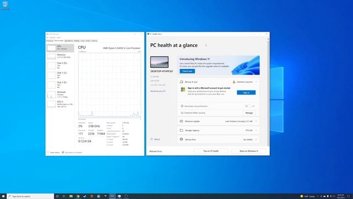The height and width of the screenshot is (199, 353).
Task: Click the 57% full storage value
Action: click(x=249, y=130)
